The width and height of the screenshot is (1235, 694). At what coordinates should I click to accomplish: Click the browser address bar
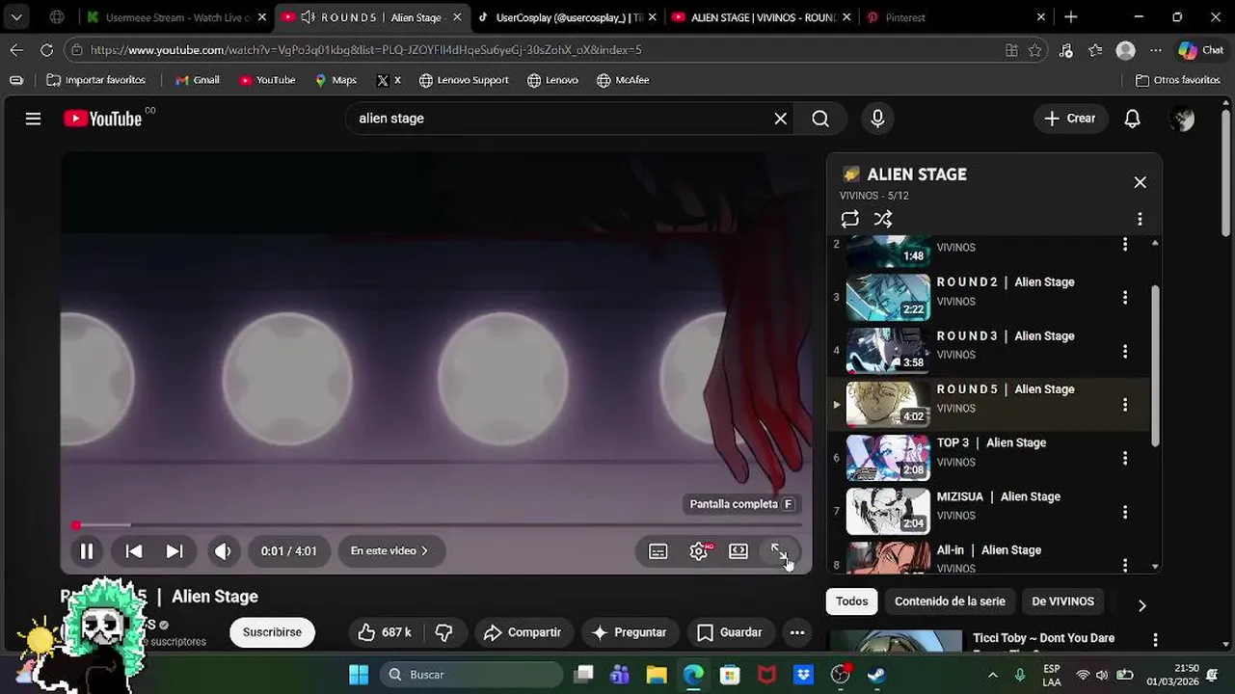[540, 50]
